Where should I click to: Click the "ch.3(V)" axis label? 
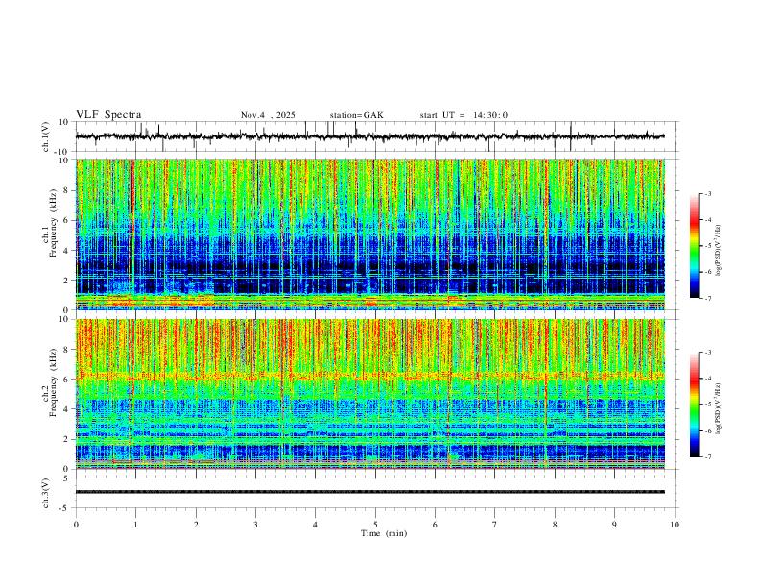[x=45, y=493]
